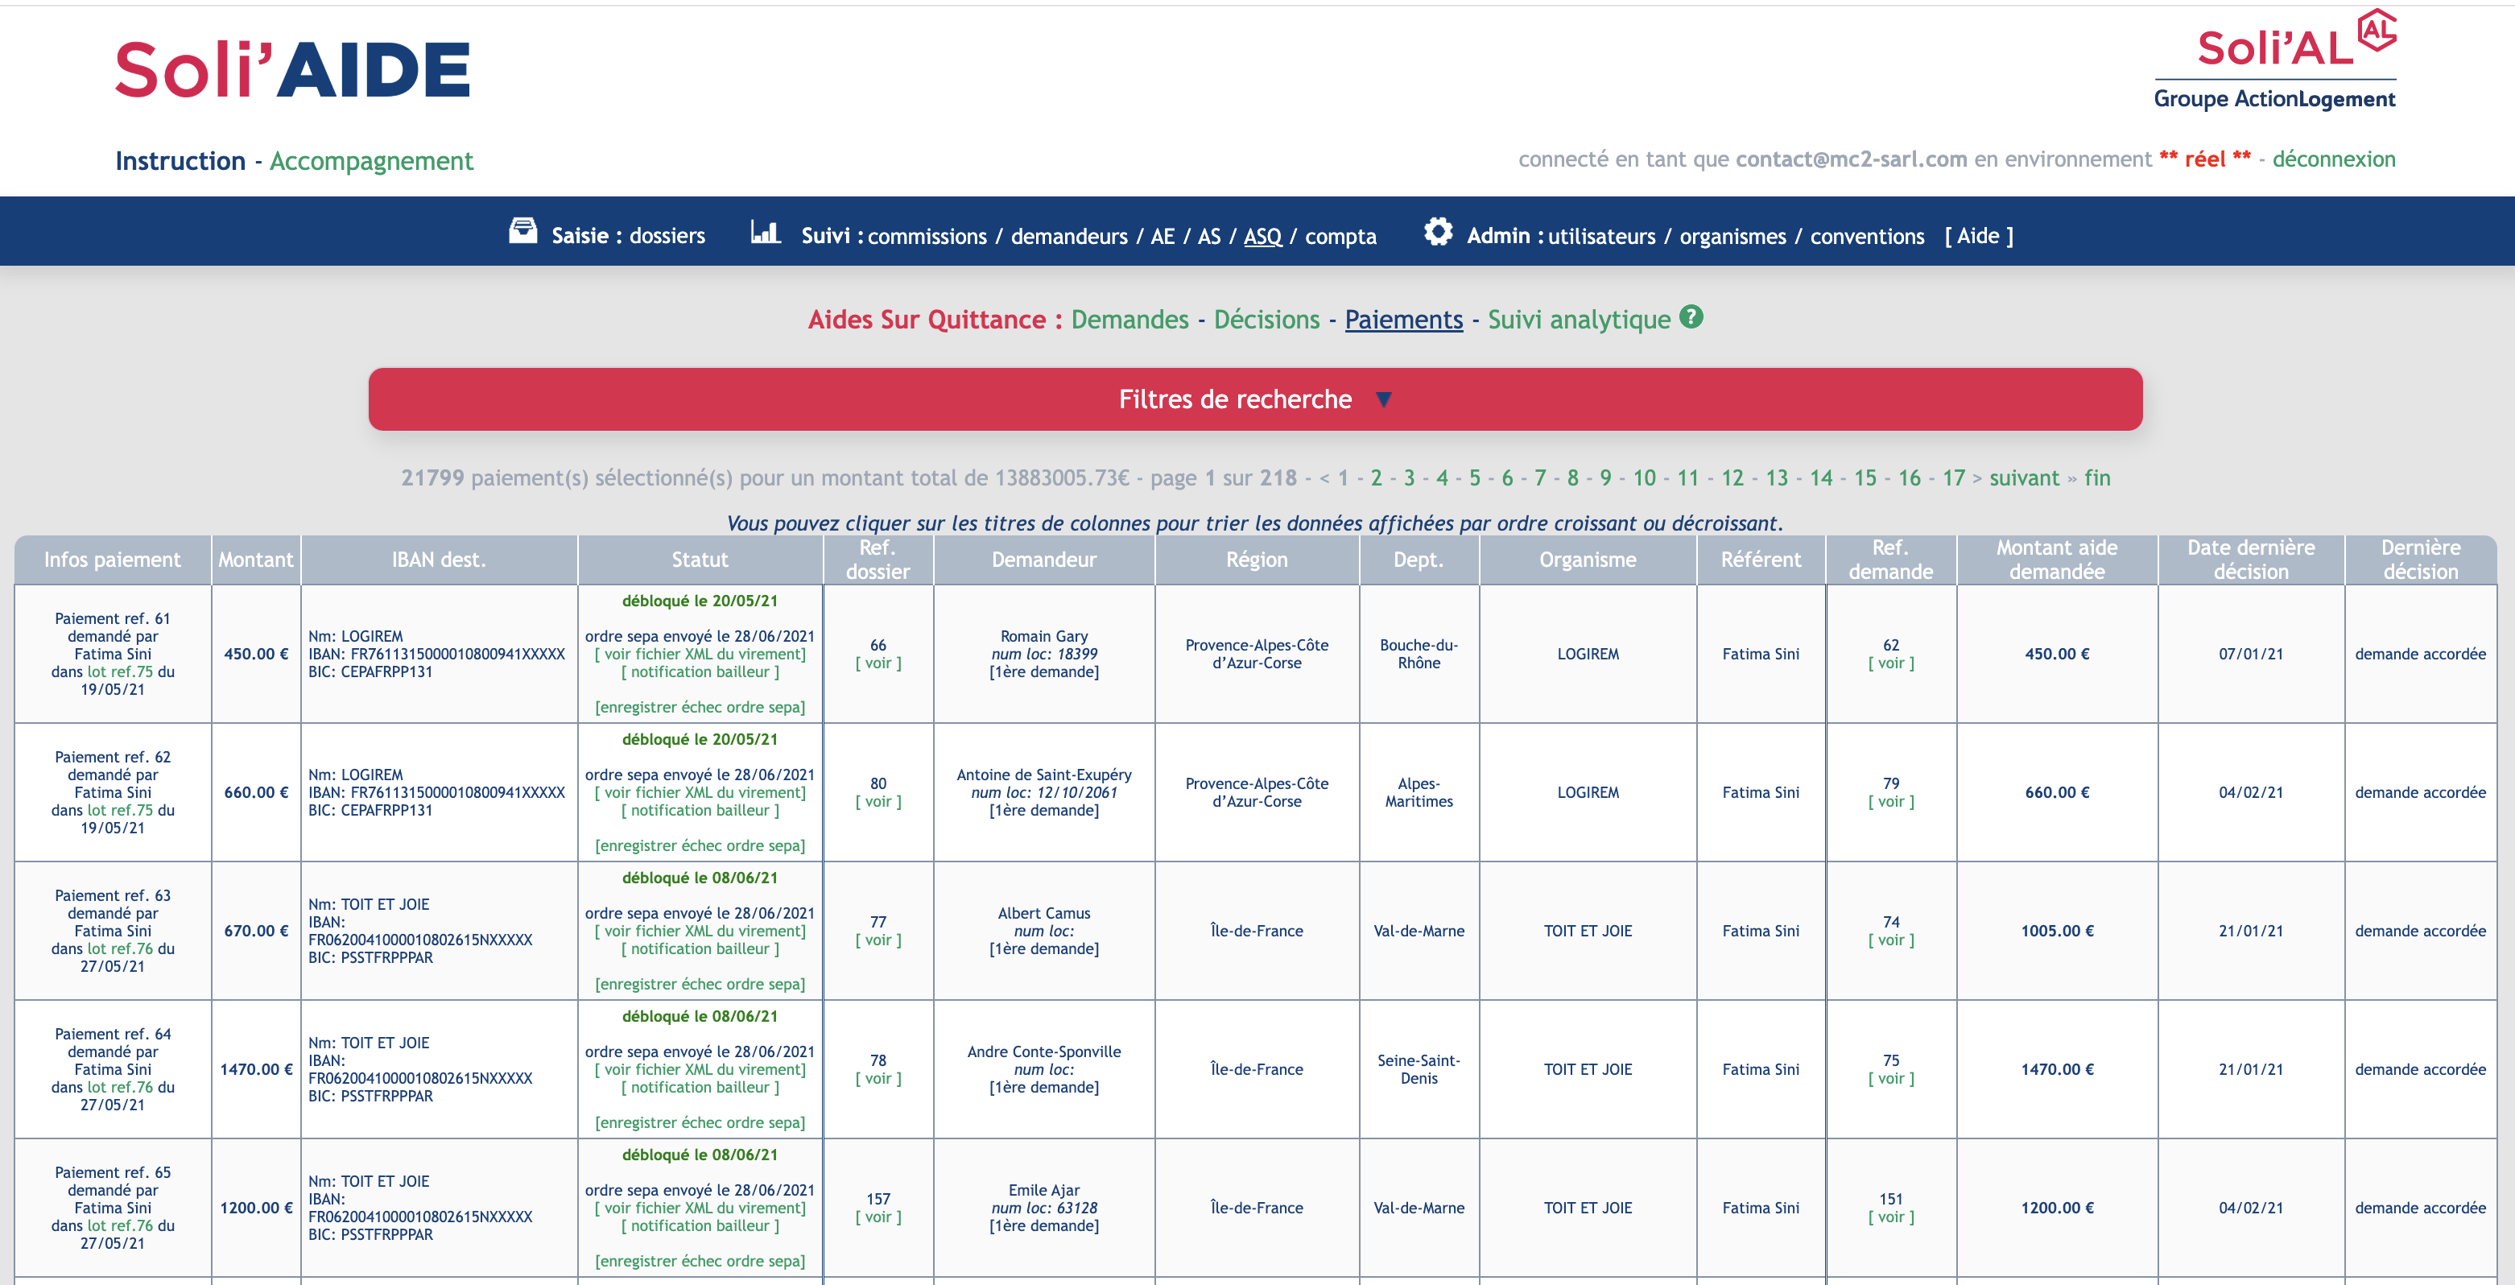Viewport: 2515px width, 1285px height.
Task: Sort by the Ref. dossier column header
Action: (x=878, y=560)
